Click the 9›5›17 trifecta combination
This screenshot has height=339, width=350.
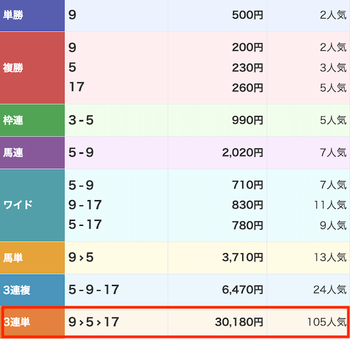[94, 322]
